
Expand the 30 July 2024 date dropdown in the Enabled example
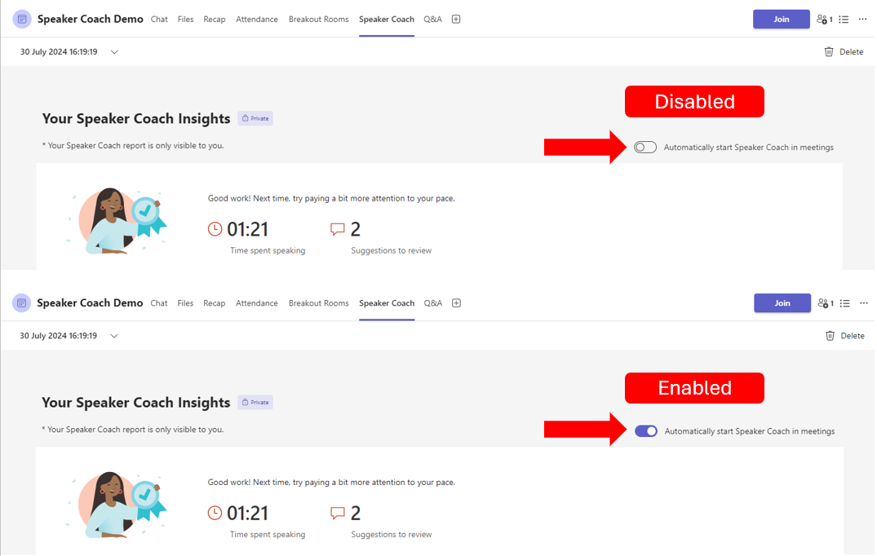tap(114, 336)
